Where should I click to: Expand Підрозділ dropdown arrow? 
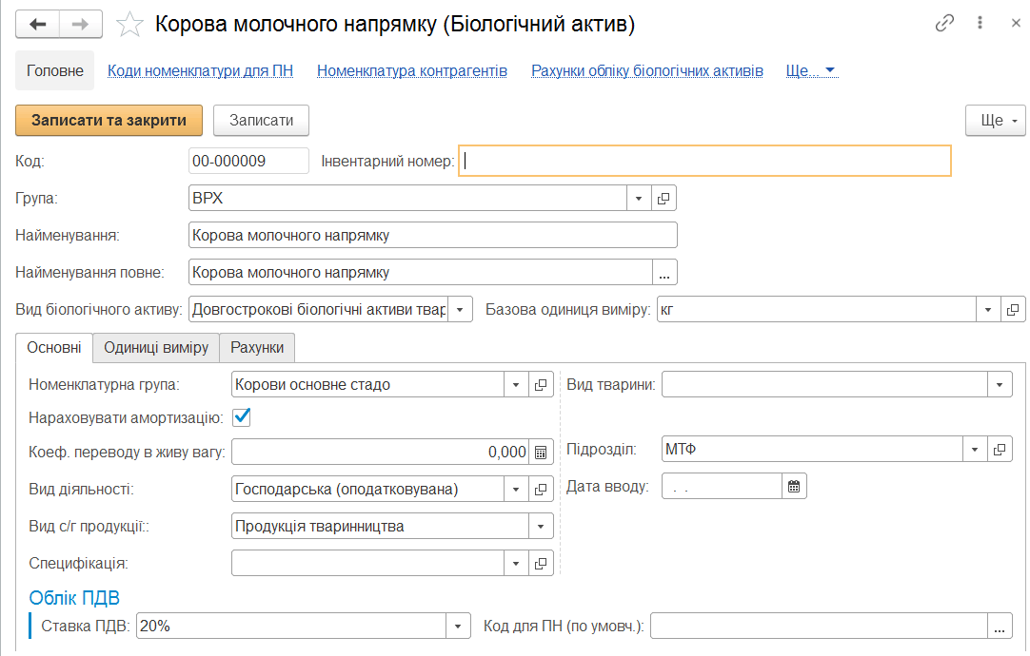pyautogui.click(x=975, y=450)
